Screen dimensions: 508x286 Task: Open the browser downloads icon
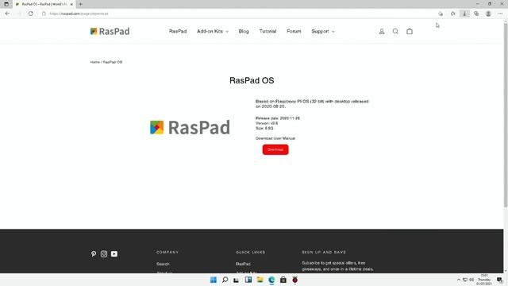click(464, 14)
